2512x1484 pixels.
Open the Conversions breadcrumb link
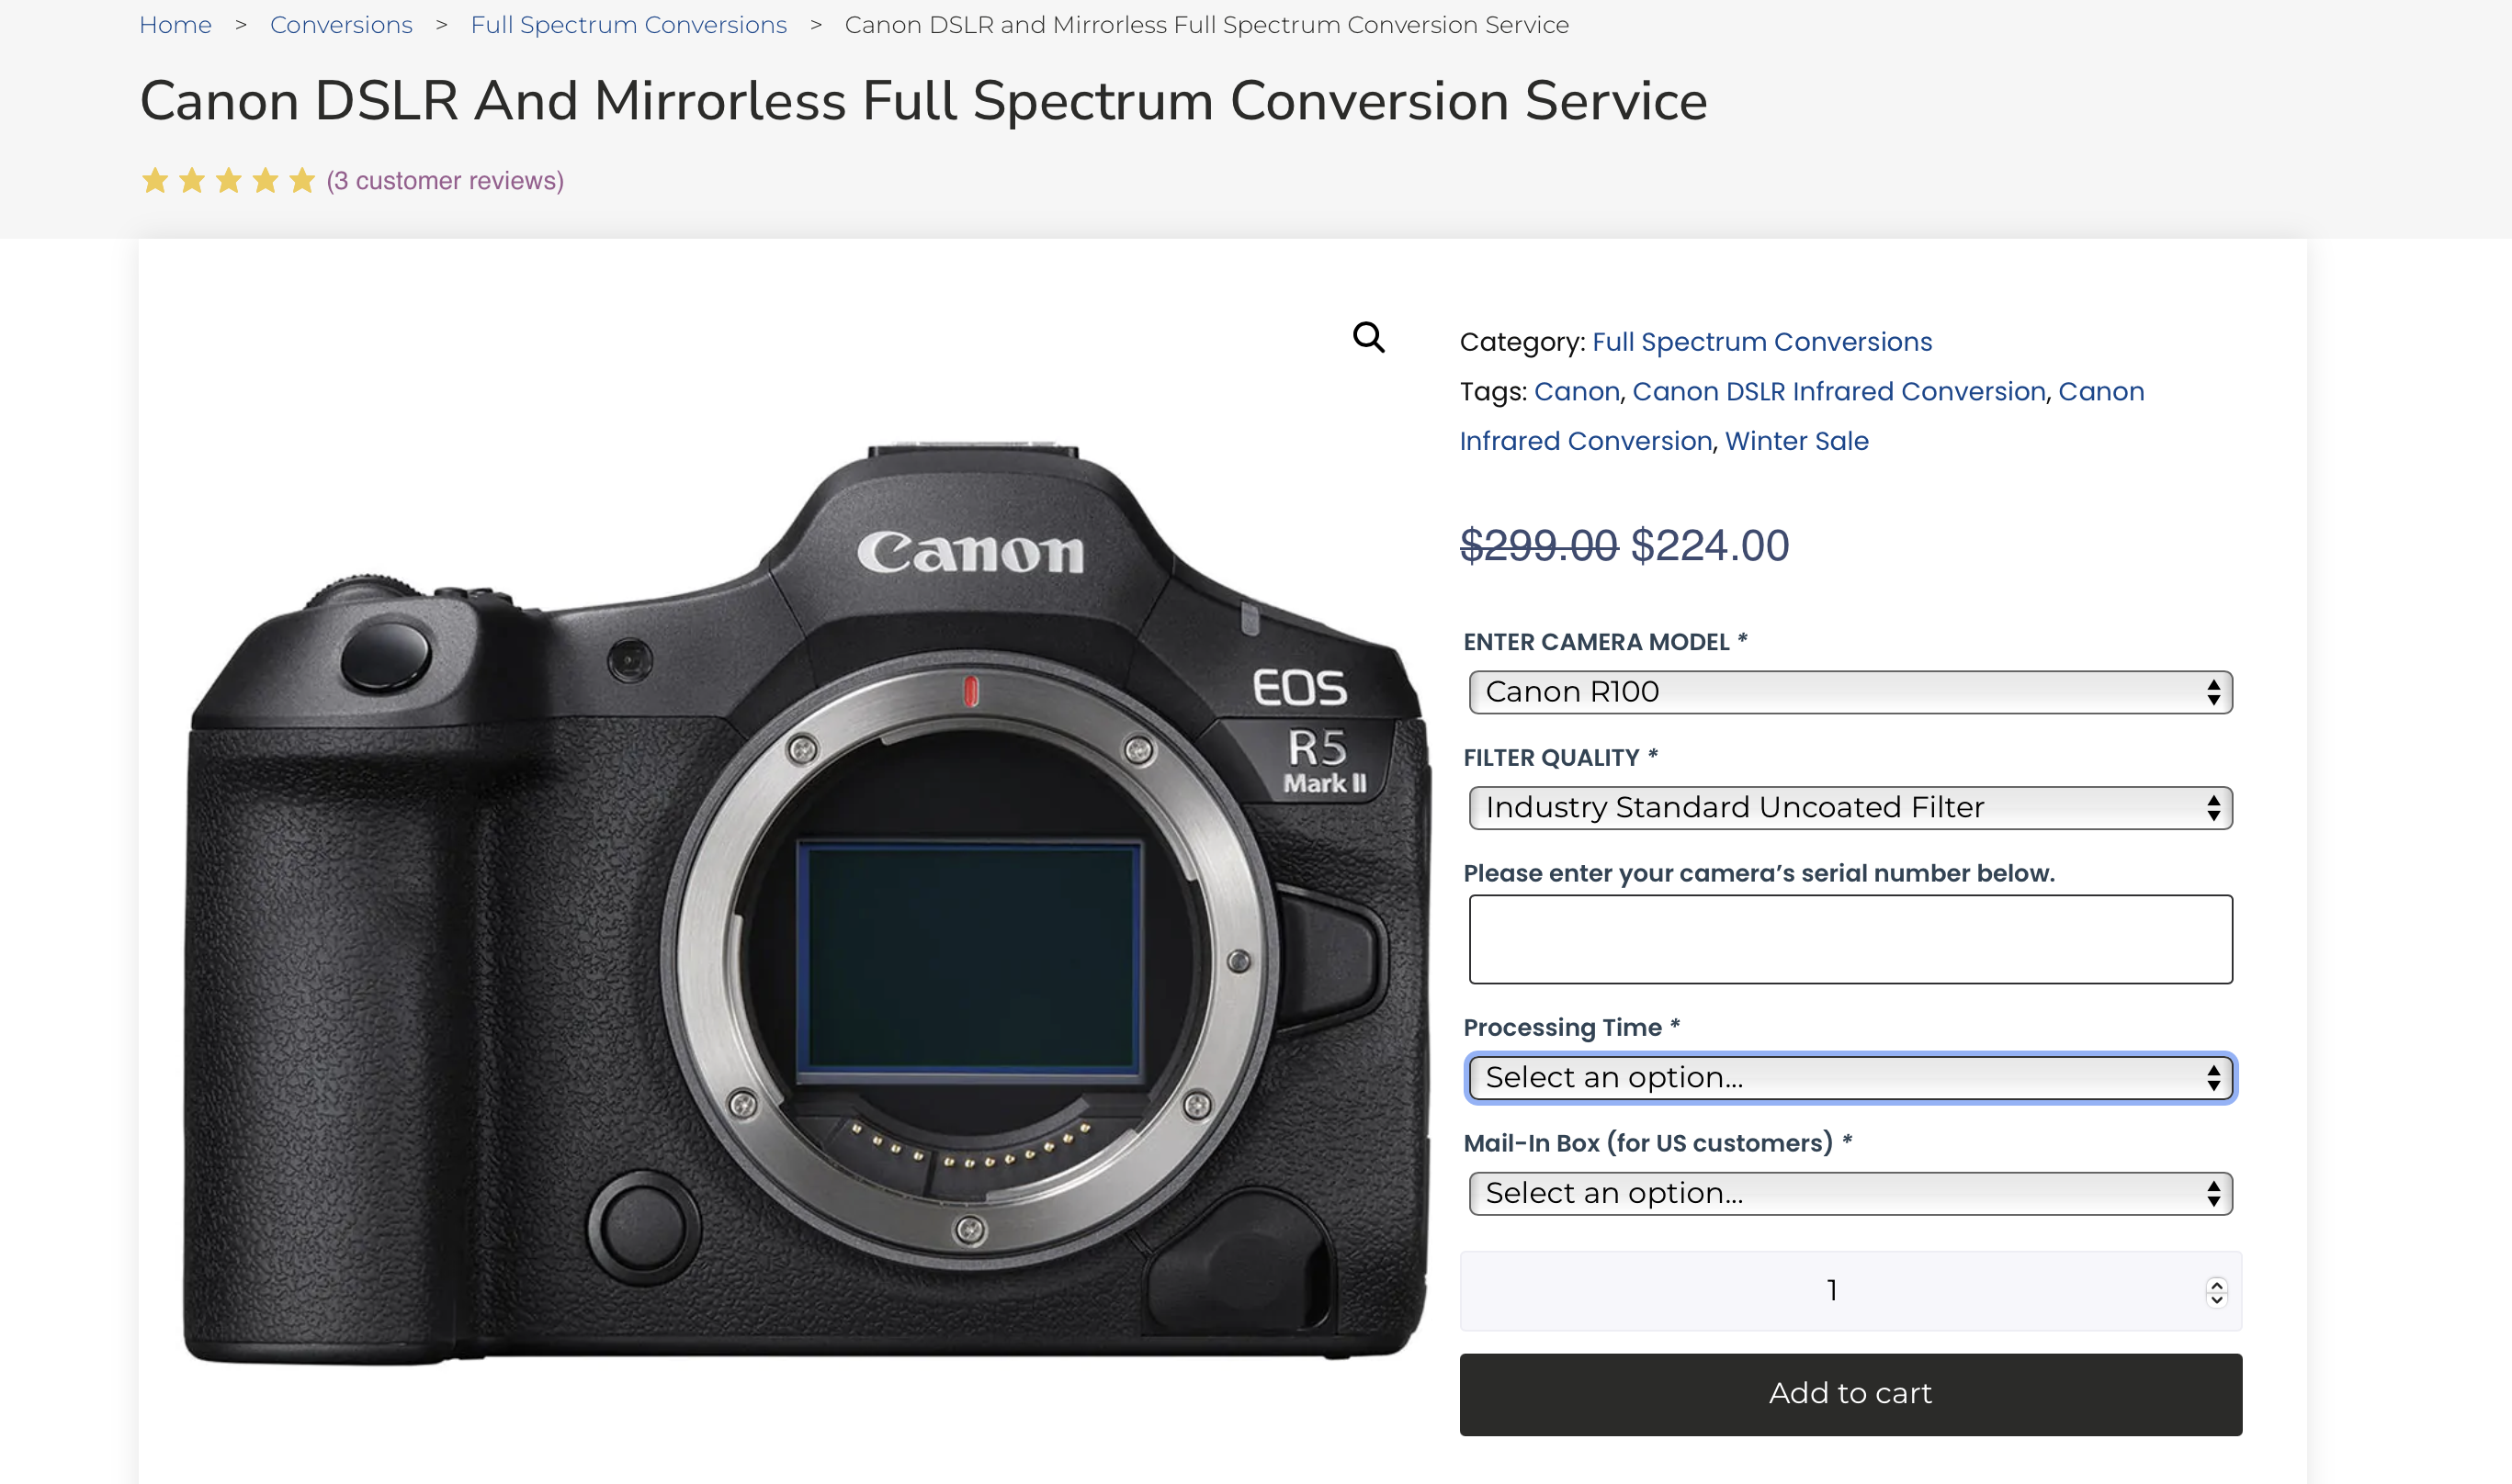click(x=341, y=24)
